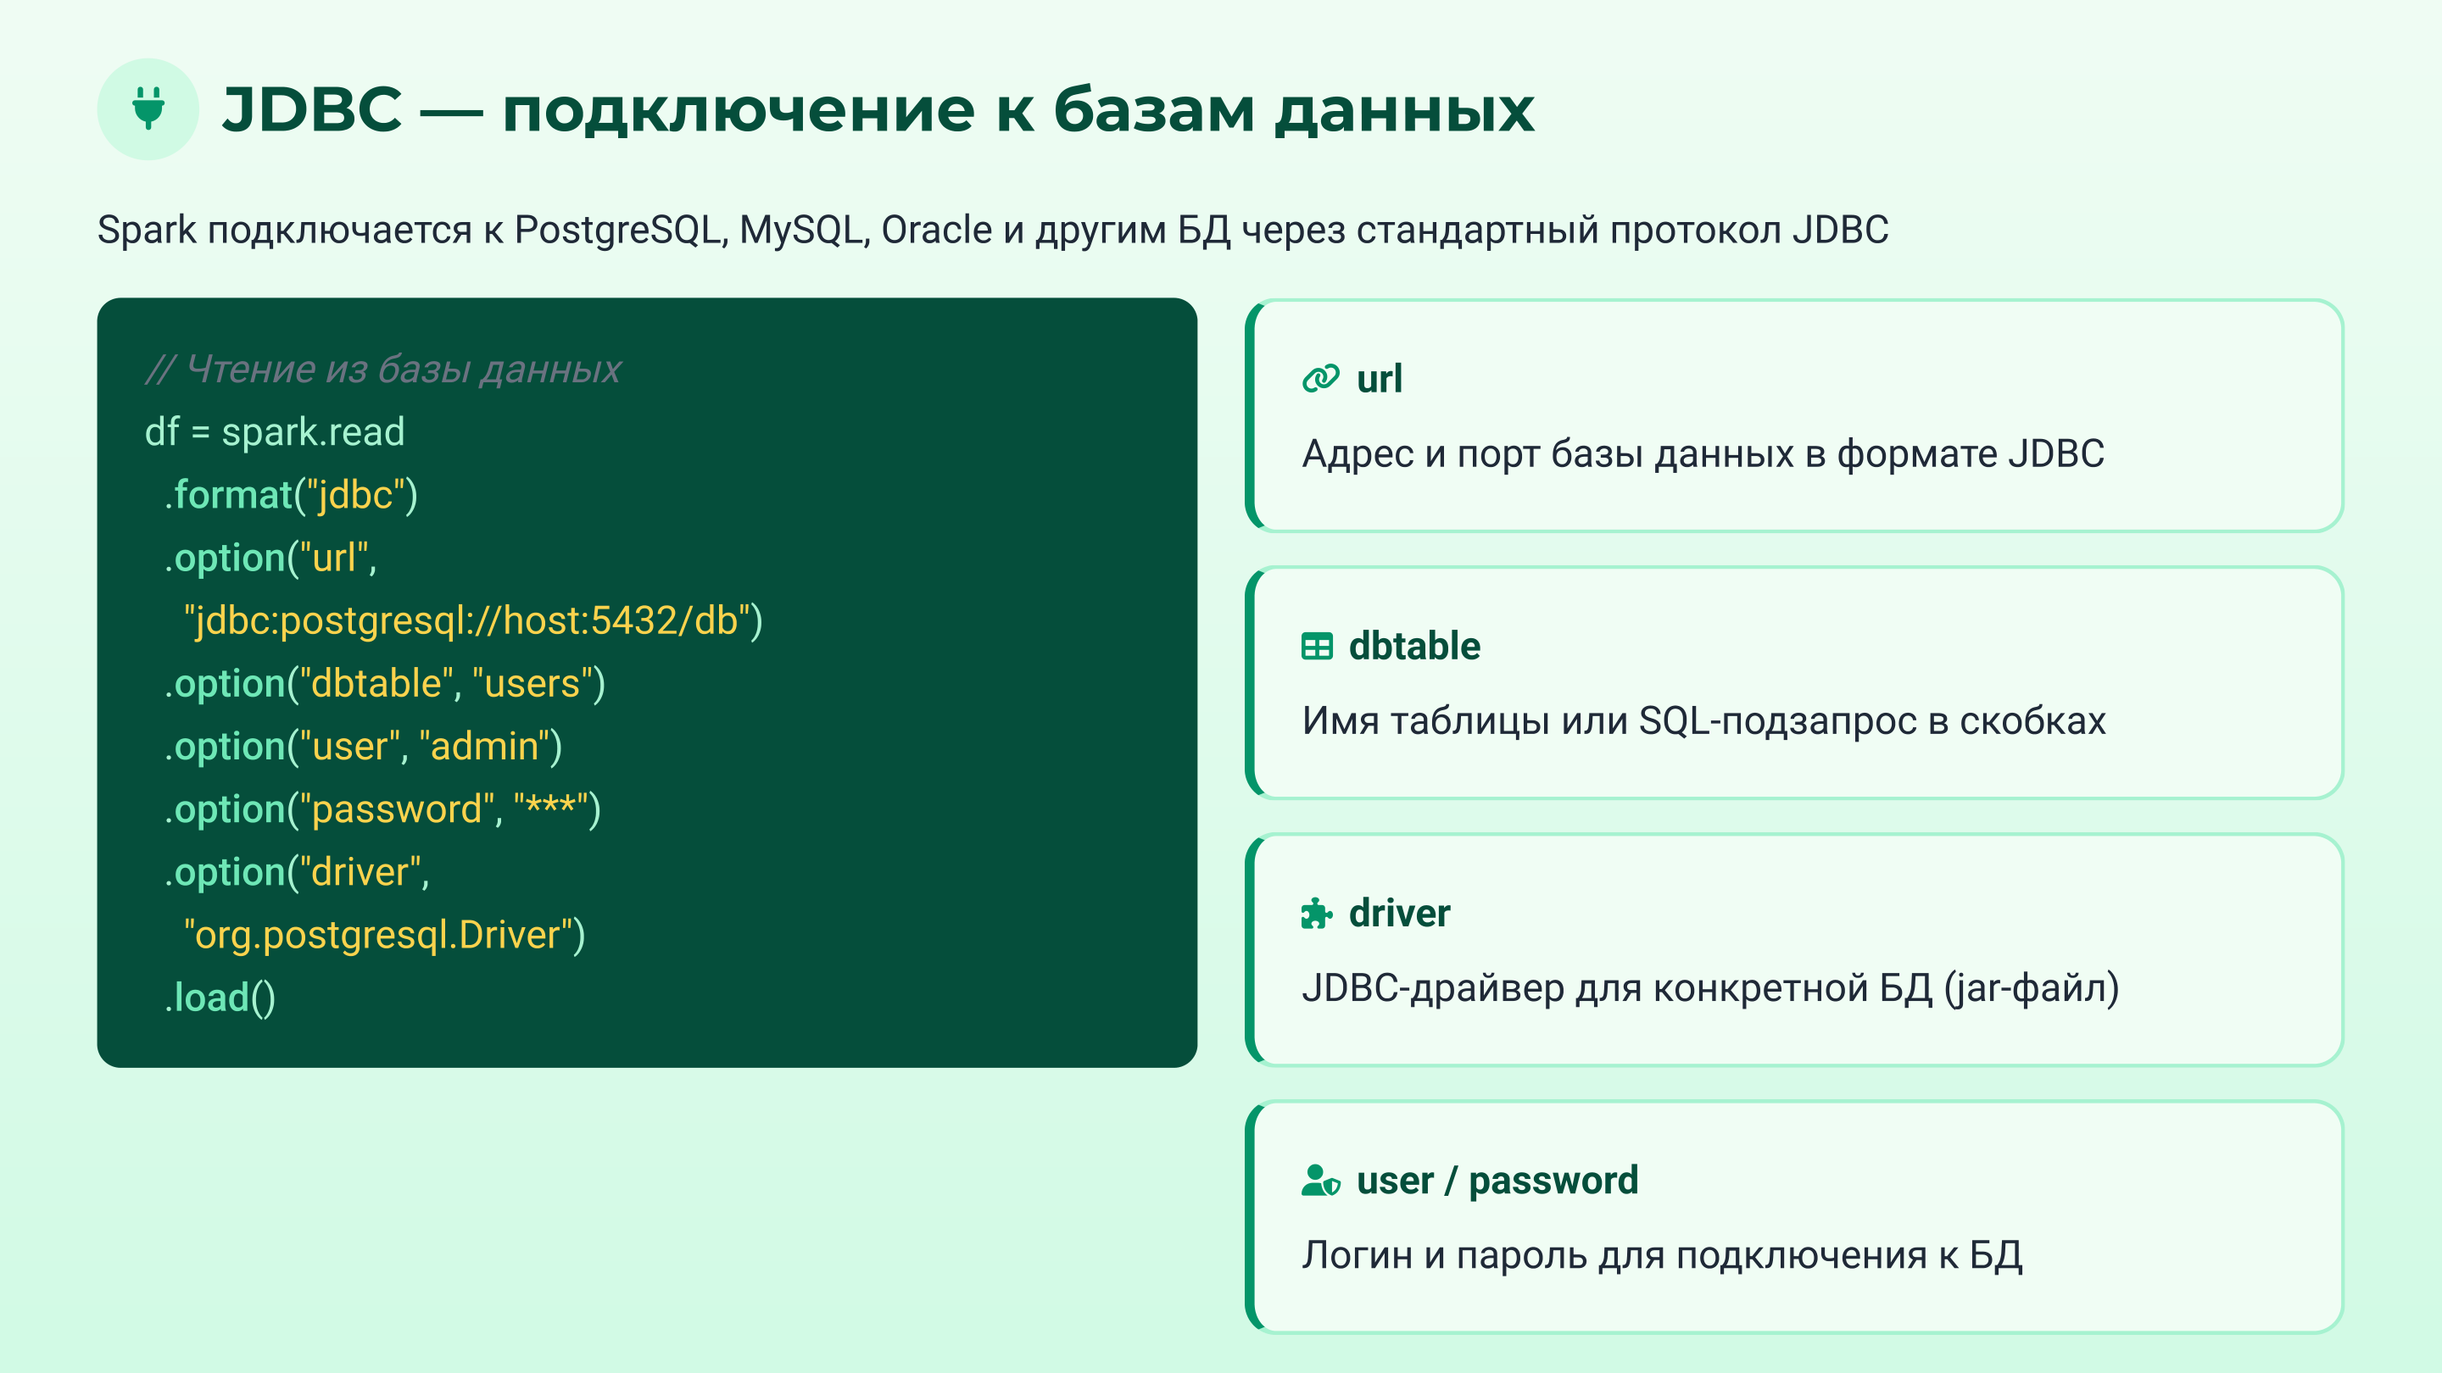Click the comment "// Чтение из базы данных"
2442x1373 pixels.
point(384,370)
